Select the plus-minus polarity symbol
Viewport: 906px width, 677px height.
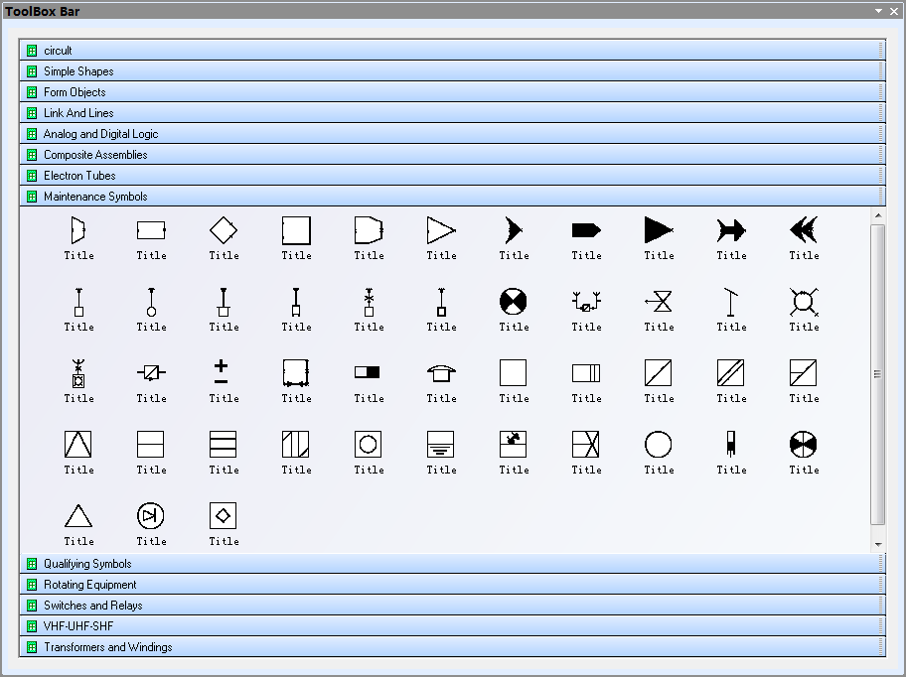point(221,373)
